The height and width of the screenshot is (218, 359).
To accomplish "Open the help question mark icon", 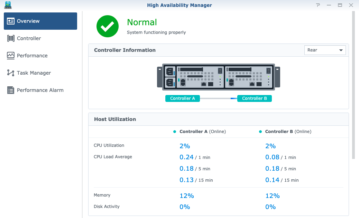I will (317, 5).
